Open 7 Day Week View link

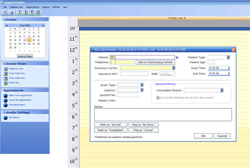point(17,78)
